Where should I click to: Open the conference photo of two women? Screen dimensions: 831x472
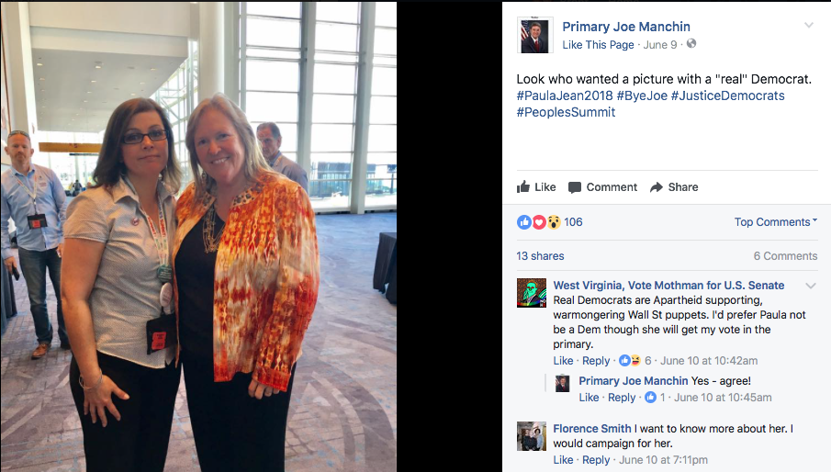[x=198, y=236]
